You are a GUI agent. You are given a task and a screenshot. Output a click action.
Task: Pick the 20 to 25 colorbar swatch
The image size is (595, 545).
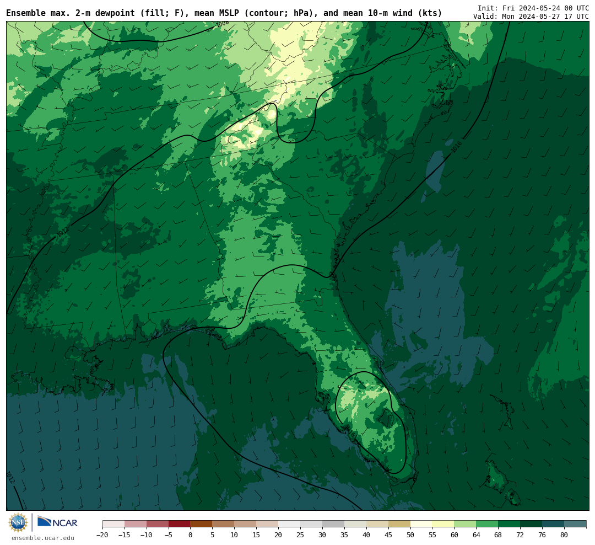pos(290,524)
